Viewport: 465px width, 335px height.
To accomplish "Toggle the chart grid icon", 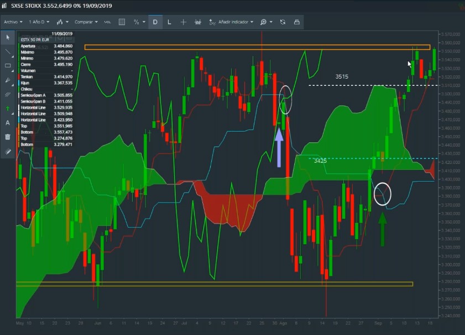I will (122, 22).
